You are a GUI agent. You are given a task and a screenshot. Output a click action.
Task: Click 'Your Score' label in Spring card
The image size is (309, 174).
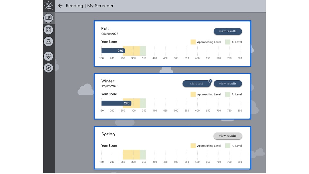(x=109, y=146)
